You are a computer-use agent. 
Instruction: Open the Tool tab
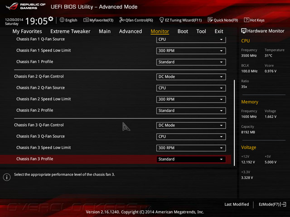201,31
